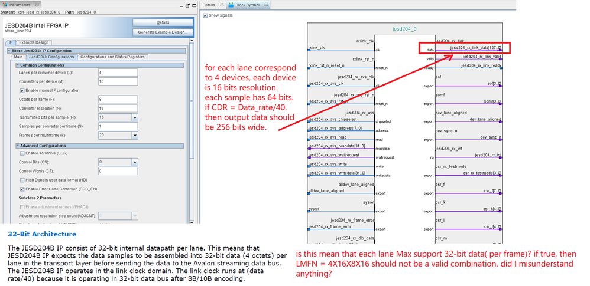This screenshot has width=590, height=286.
Task: Select the jesd204_rx_avs_readdata[31..0] signal
Action: [336, 146]
